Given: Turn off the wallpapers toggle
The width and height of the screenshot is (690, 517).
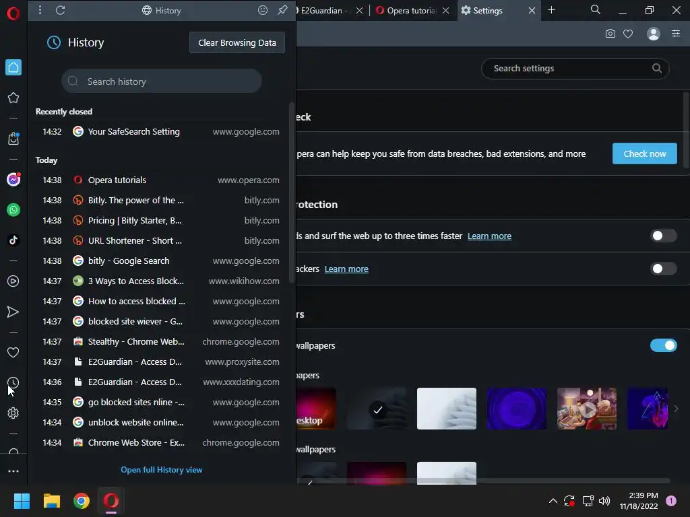Looking at the screenshot, I should point(663,345).
